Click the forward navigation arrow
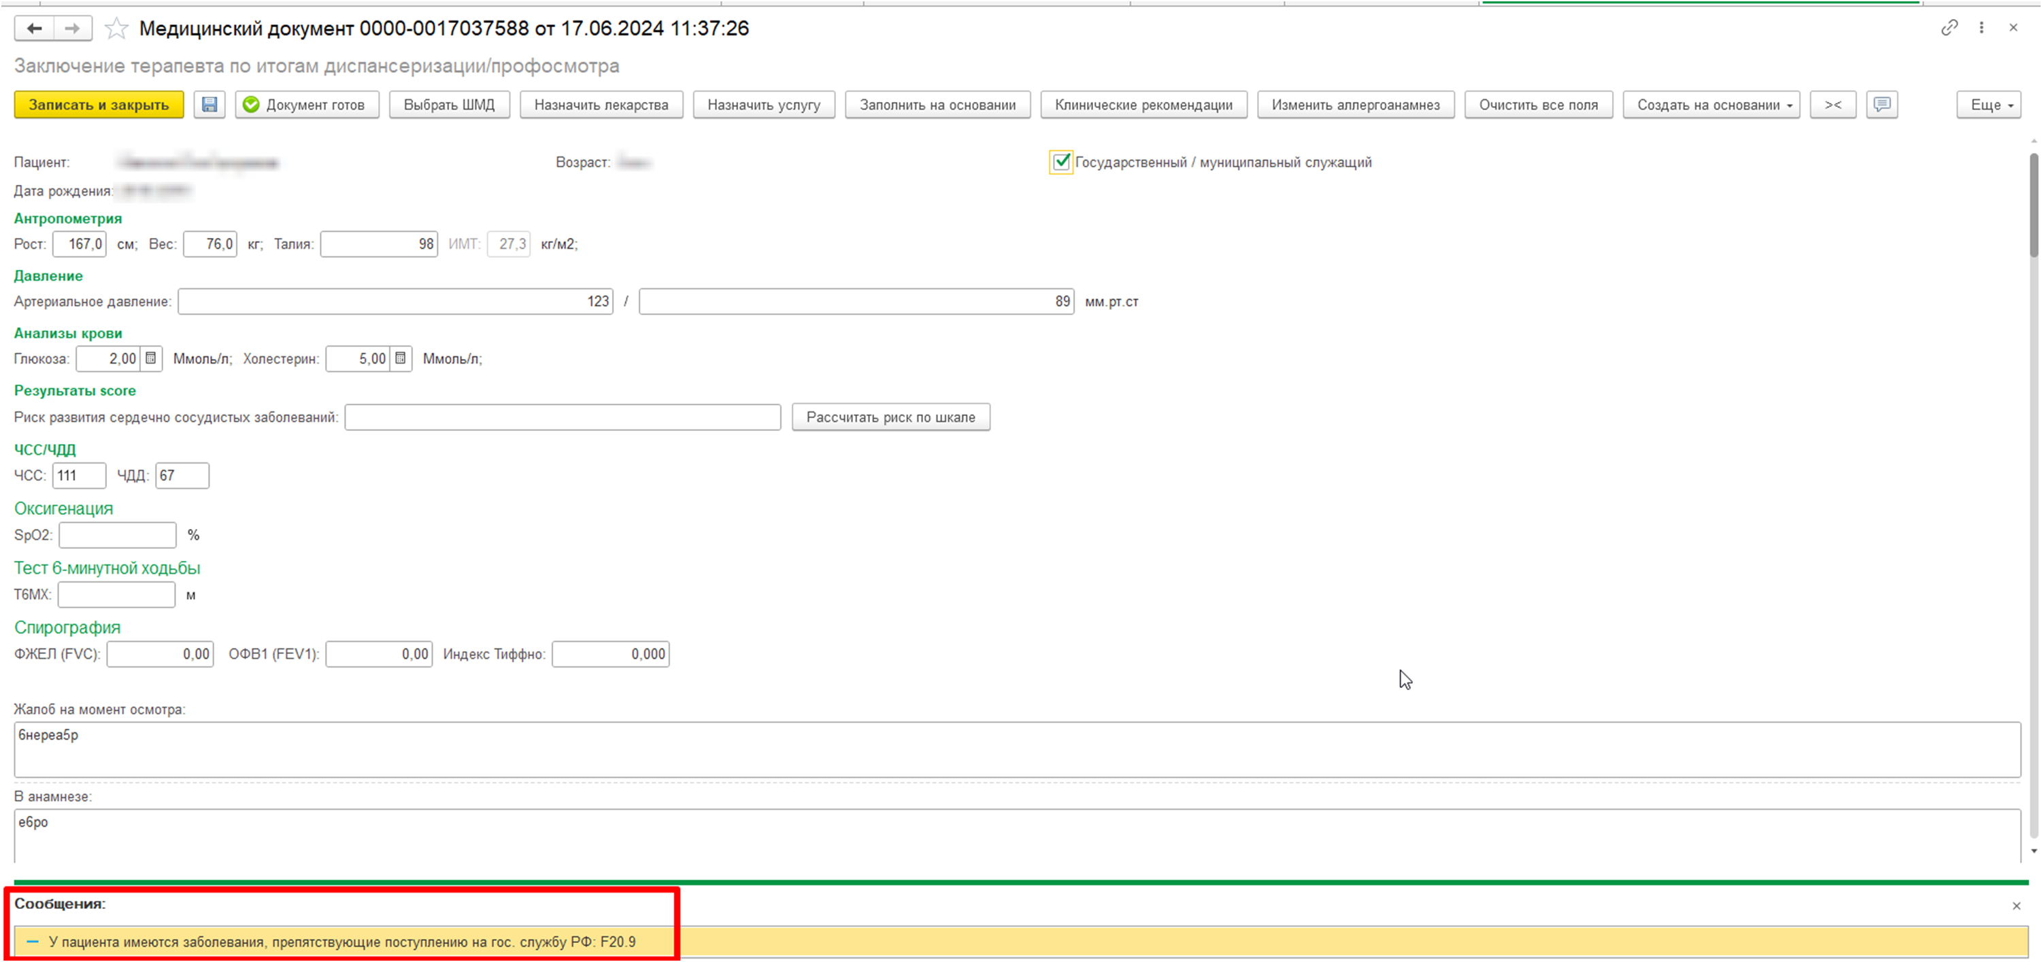 (73, 29)
